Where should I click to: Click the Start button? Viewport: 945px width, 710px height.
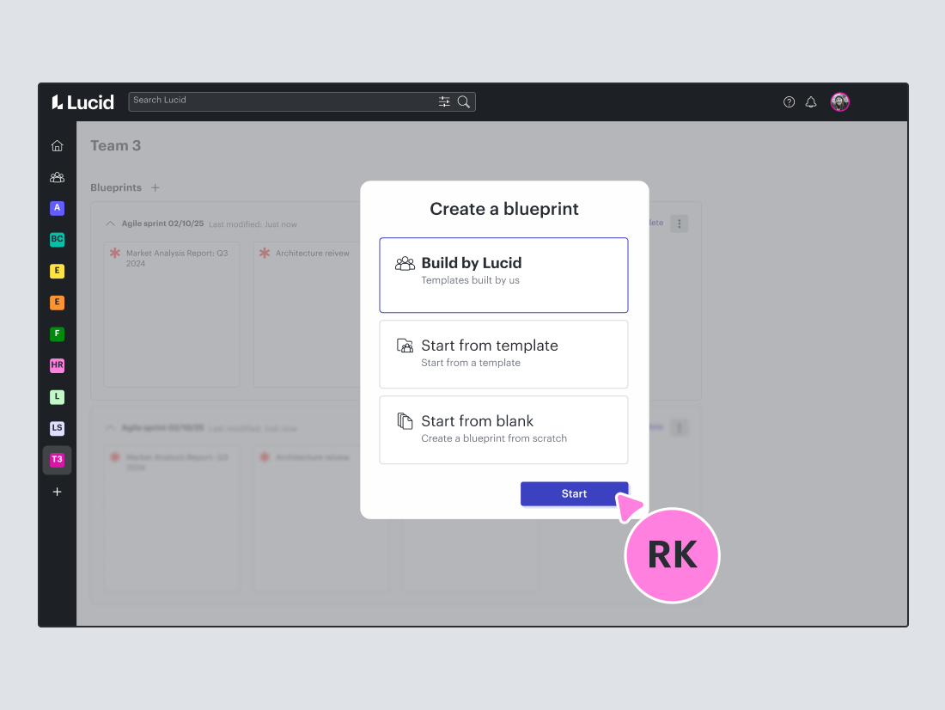pyautogui.click(x=574, y=493)
